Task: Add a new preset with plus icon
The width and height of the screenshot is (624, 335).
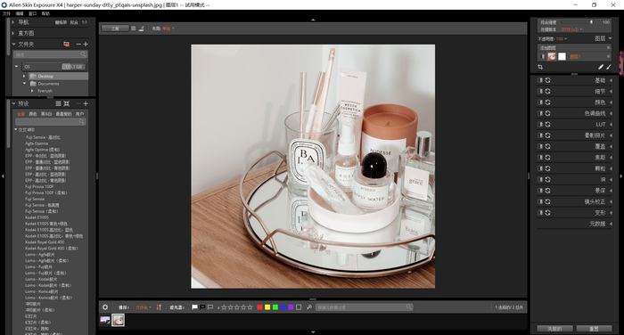Action: [x=86, y=103]
